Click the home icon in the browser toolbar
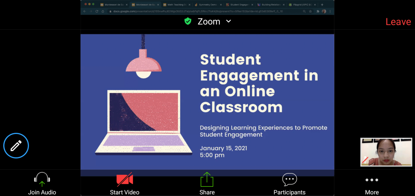Screen dimensions: 415x196 pyautogui.click(x=102, y=11)
